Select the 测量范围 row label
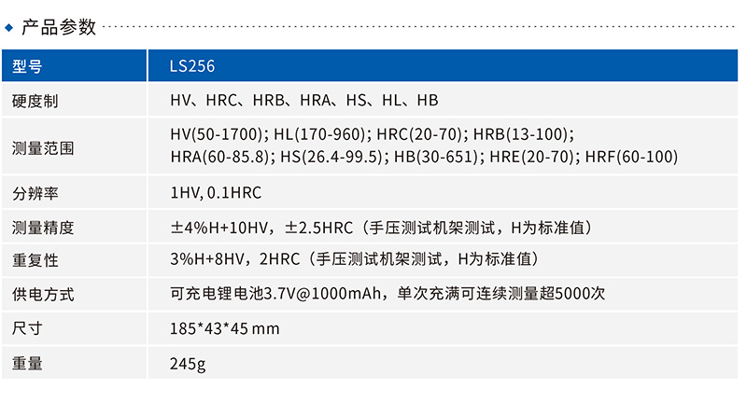This screenshot has height=416, width=747. click(43, 147)
